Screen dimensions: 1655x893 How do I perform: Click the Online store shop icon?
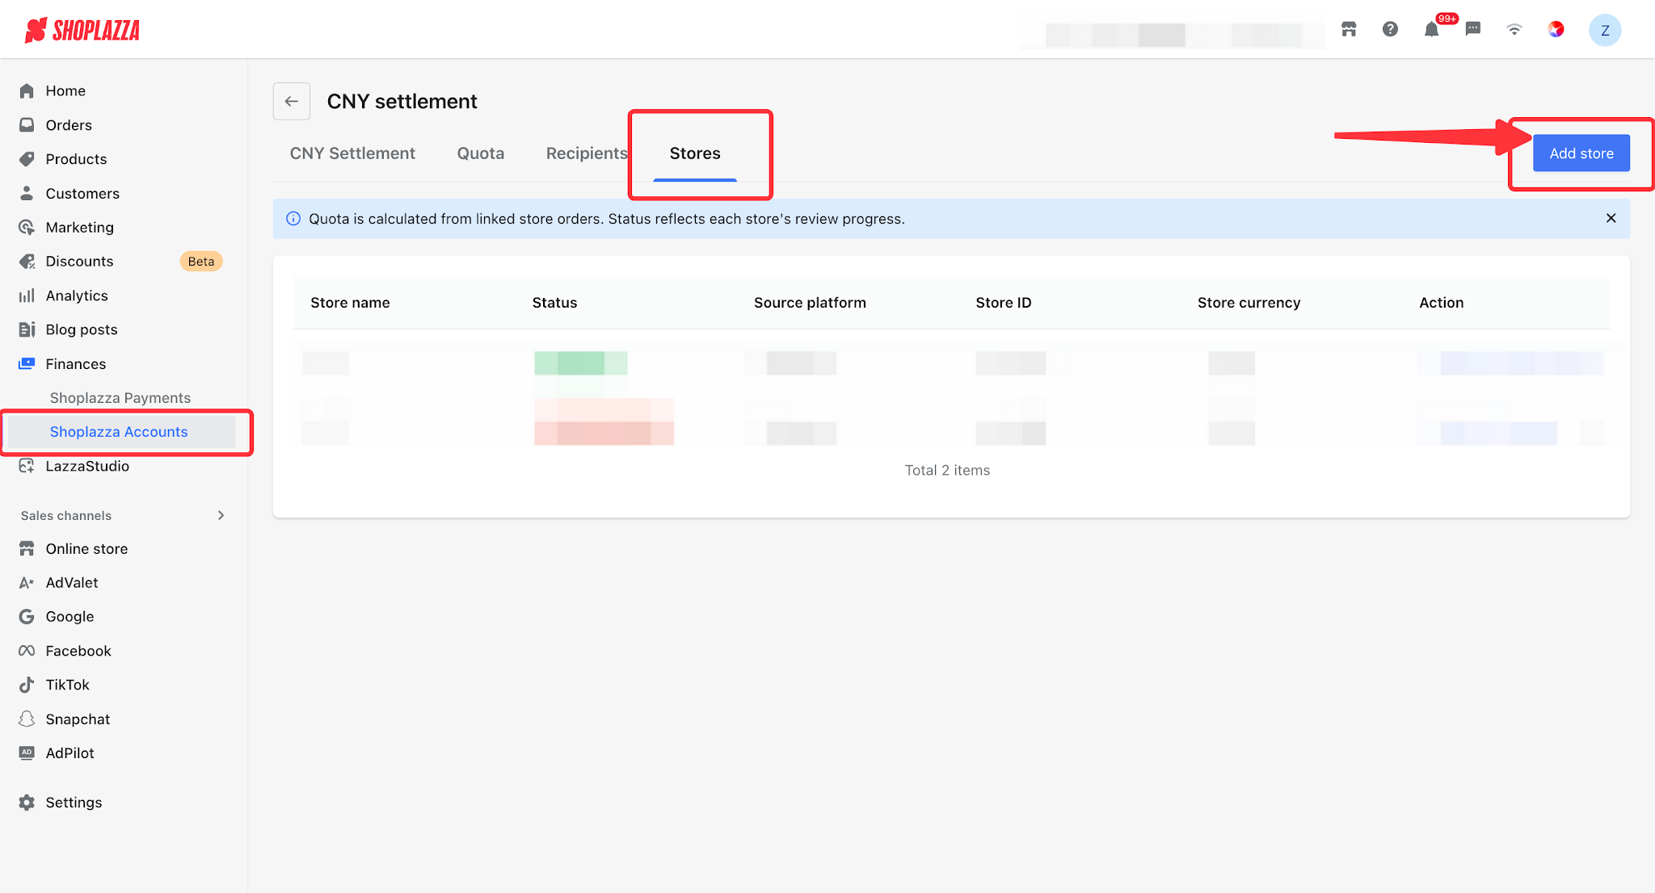[27, 549]
